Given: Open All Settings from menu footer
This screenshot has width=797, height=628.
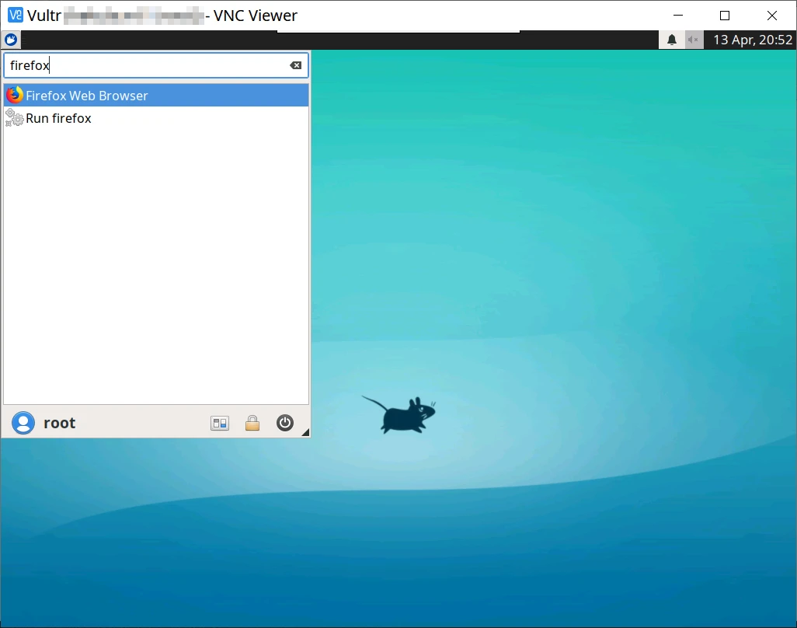Looking at the screenshot, I should click(x=220, y=423).
